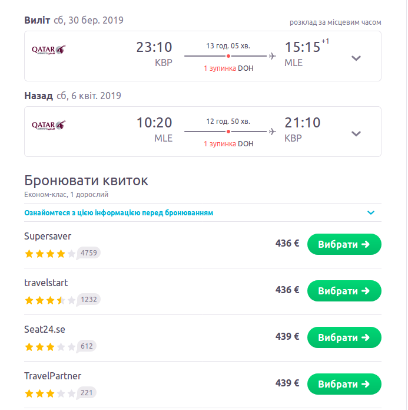408x410 pixels.
Task: Open travelstart 1232 reviews bubble
Action: click(x=89, y=300)
